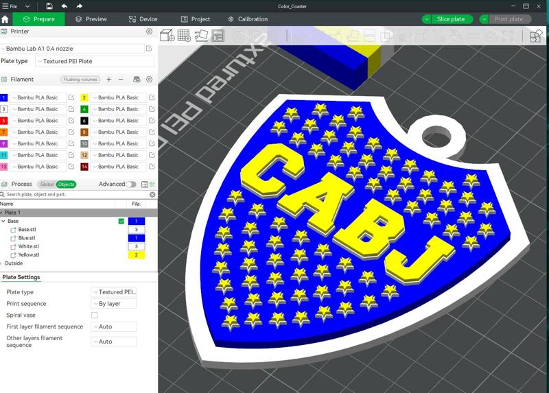Screen dimensions: 549x393
Task: Open the printer preset dropdown
Action: 73,49
